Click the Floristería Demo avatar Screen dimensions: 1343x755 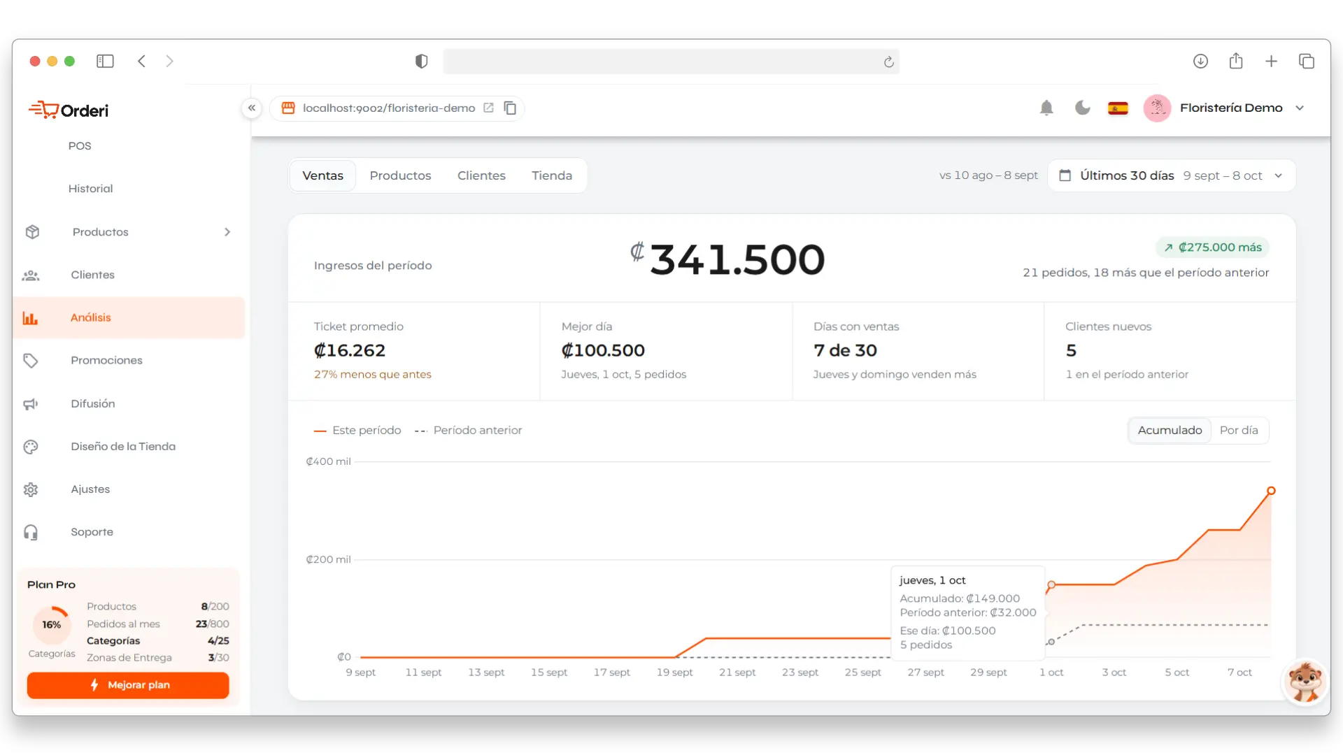(1157, 108)
